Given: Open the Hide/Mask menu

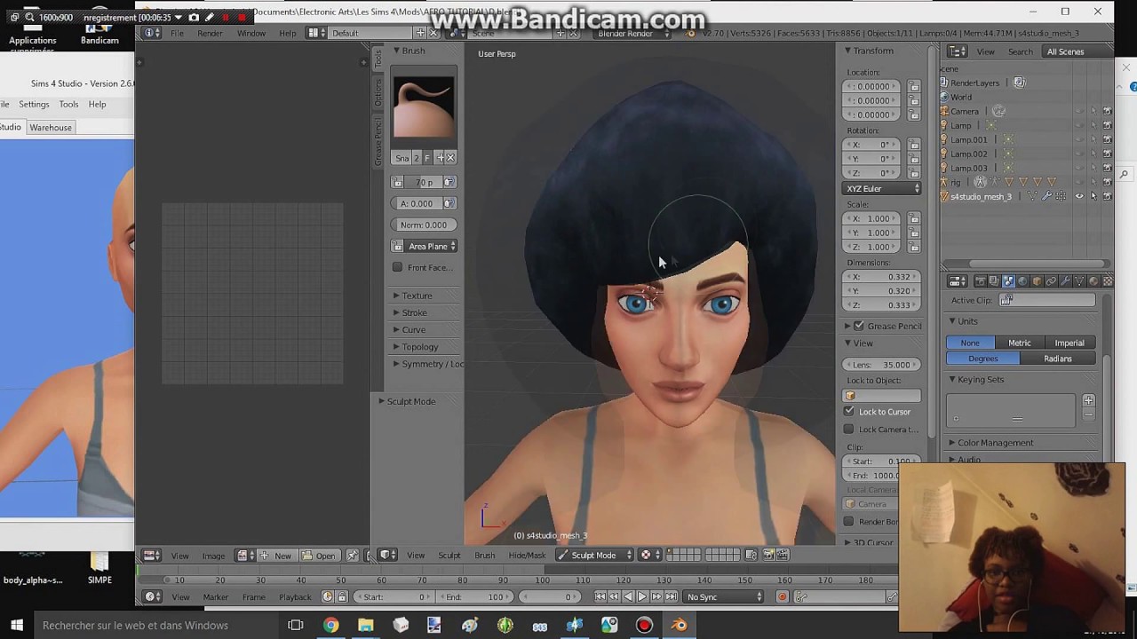Looking at the screenshot, I should (x=527, y=556).
